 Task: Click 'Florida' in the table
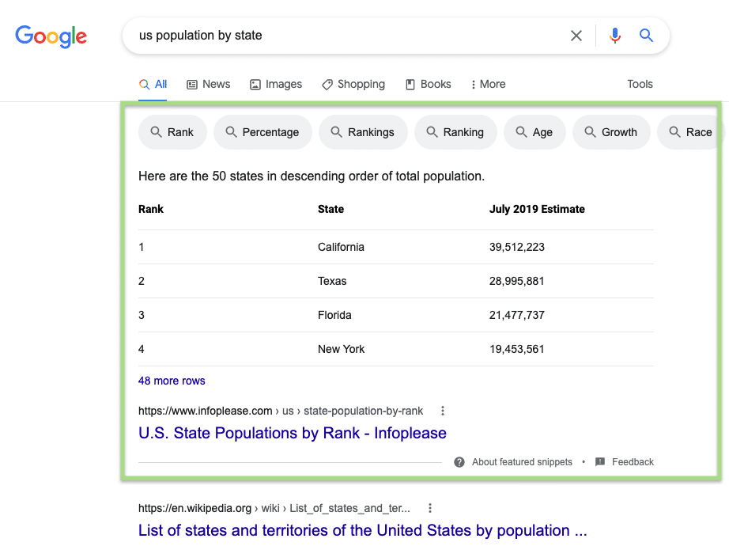[x=334, y=315]
